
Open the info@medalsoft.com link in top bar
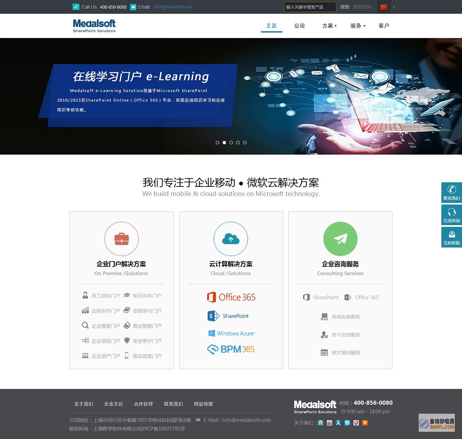pyautogui.click(x=173, y=7)
